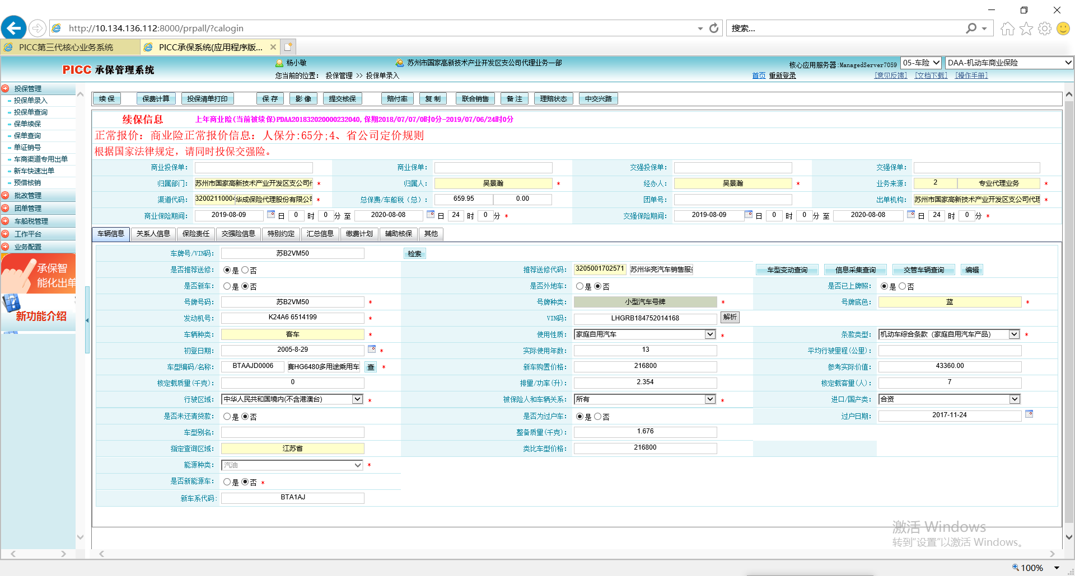Click the 重新登录 link
The width and height of the screenshot is (1075, 576).
pos(782,75)
